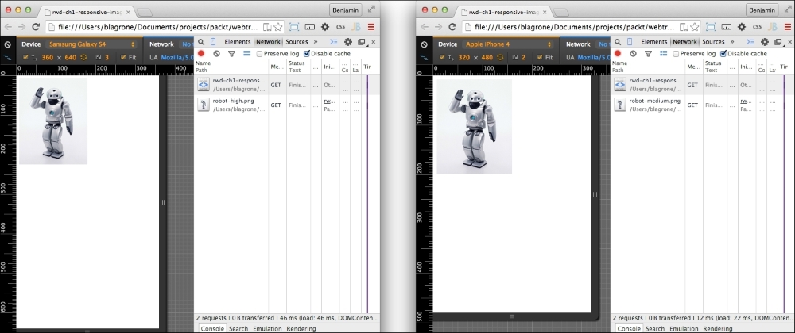Bookmark the page with the star in left window
795x333 pixels.
coord(277,27)
